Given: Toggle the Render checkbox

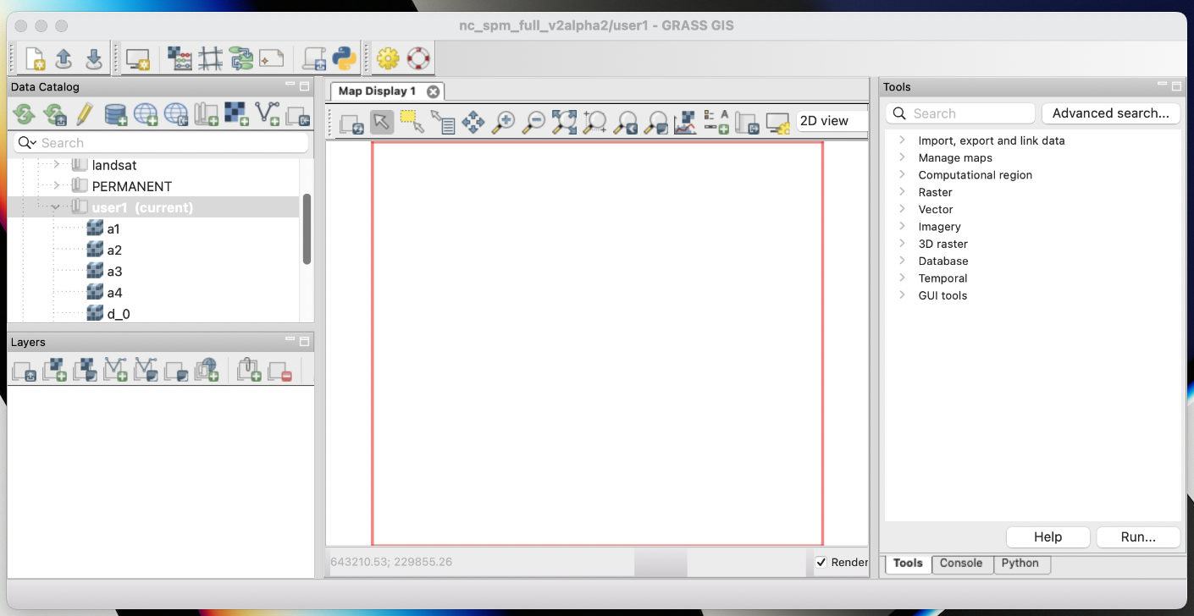Looking at the screenshot, I should coord(820,563).
